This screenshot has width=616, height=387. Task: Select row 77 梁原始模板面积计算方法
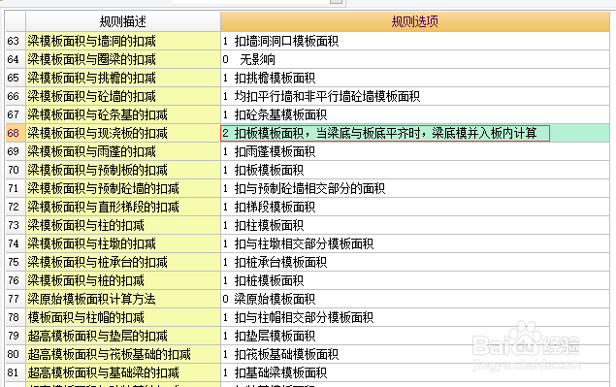tap(123, 299)
